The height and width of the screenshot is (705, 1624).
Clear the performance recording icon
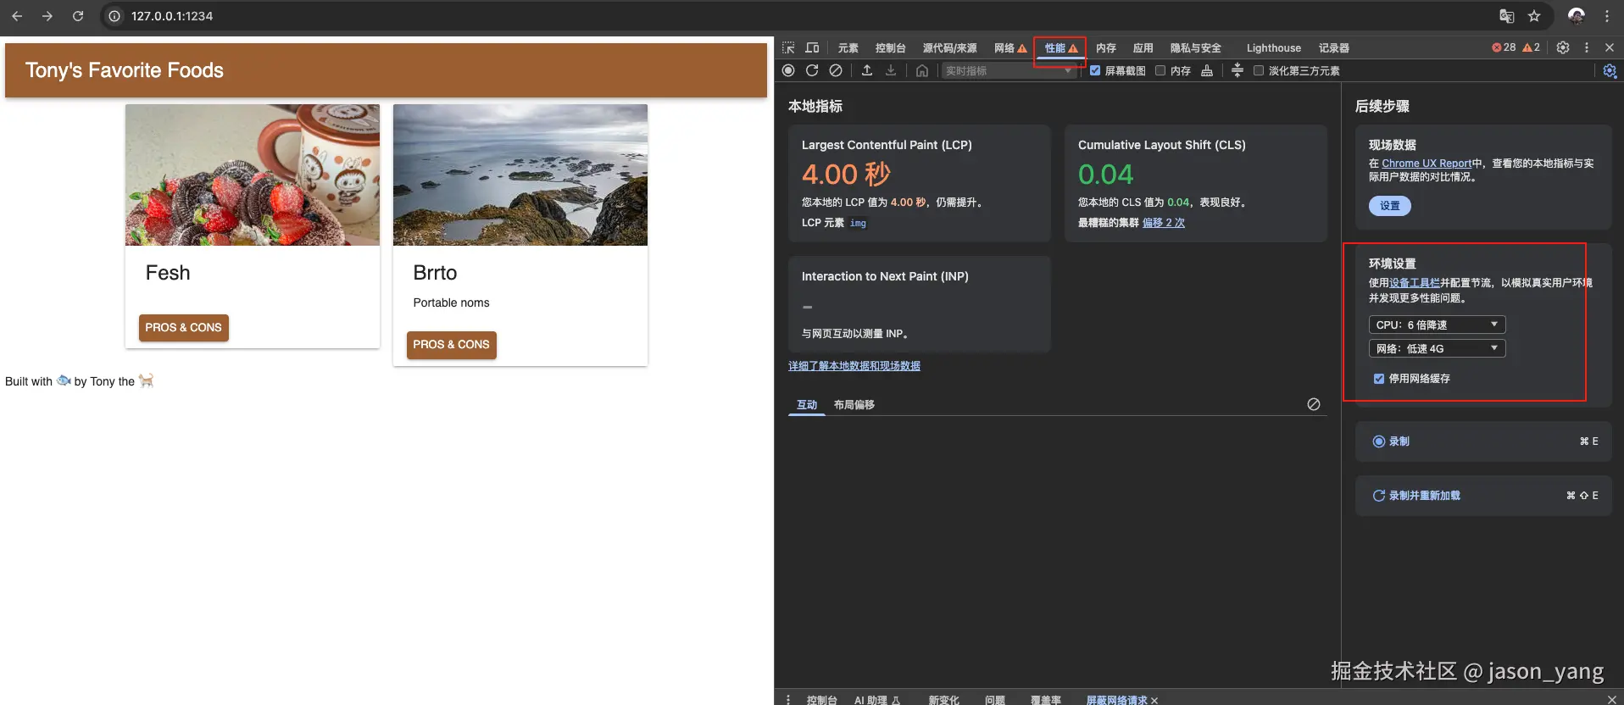pyautogui.click(x=836, y=70)
